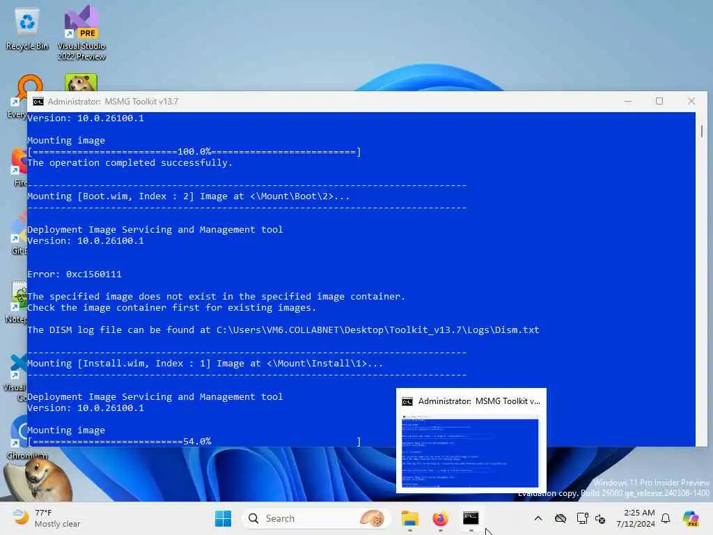Image resolution: width=713 pixels, height=535 pixels.
Task: Click the 100.0% mounting progress bar
Action: pyautogui.click(x=194, y=152)
